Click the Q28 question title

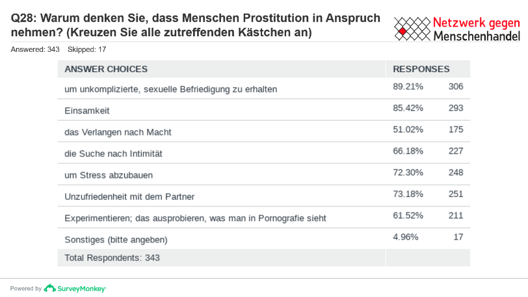(x=195, y=25)
